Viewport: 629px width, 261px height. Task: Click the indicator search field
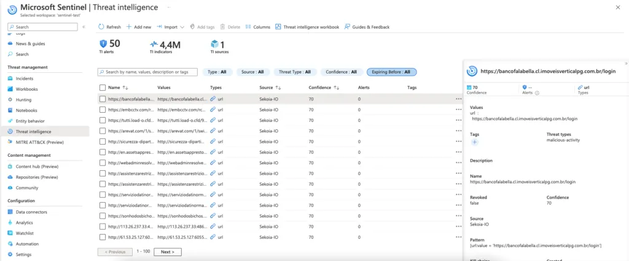(147, 72)
